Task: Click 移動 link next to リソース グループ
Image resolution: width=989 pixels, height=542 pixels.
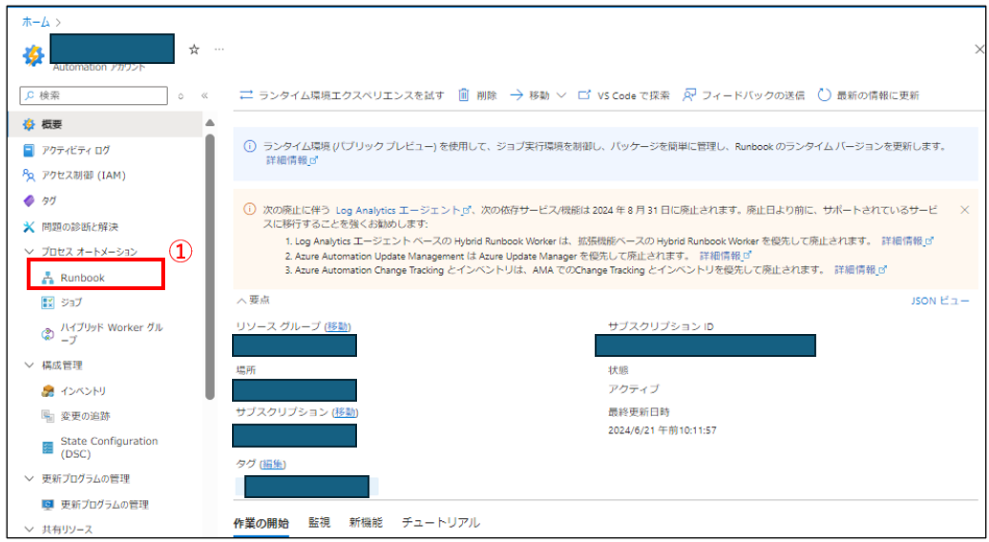Action: [337, 326]
